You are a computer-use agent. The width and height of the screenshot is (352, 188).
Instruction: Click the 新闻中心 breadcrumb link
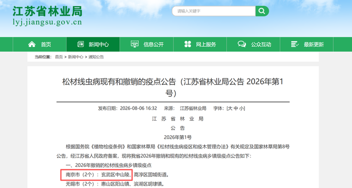click(x=75, y=57)
